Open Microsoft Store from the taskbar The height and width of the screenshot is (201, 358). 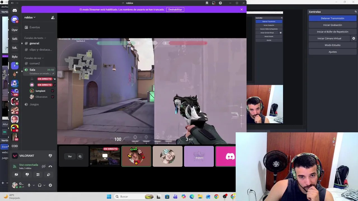click(167, 197)
